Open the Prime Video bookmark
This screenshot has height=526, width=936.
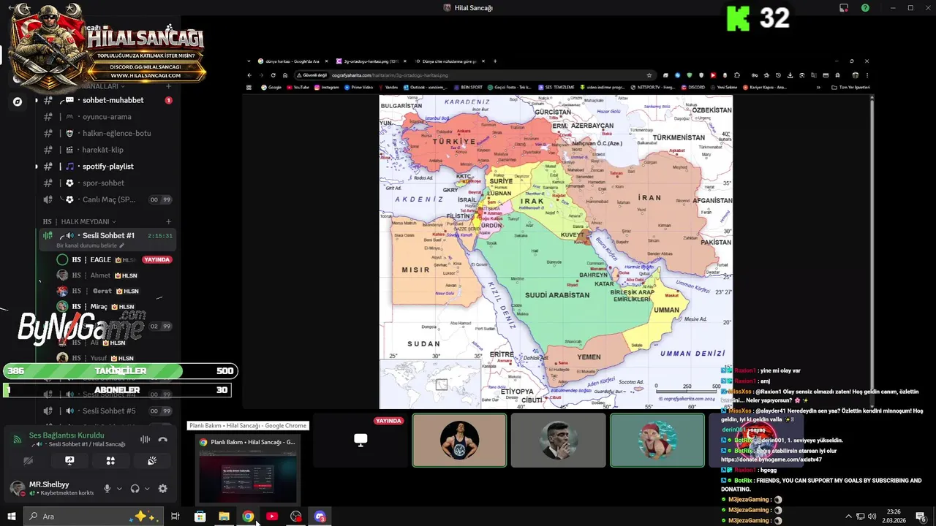point(358,87)
